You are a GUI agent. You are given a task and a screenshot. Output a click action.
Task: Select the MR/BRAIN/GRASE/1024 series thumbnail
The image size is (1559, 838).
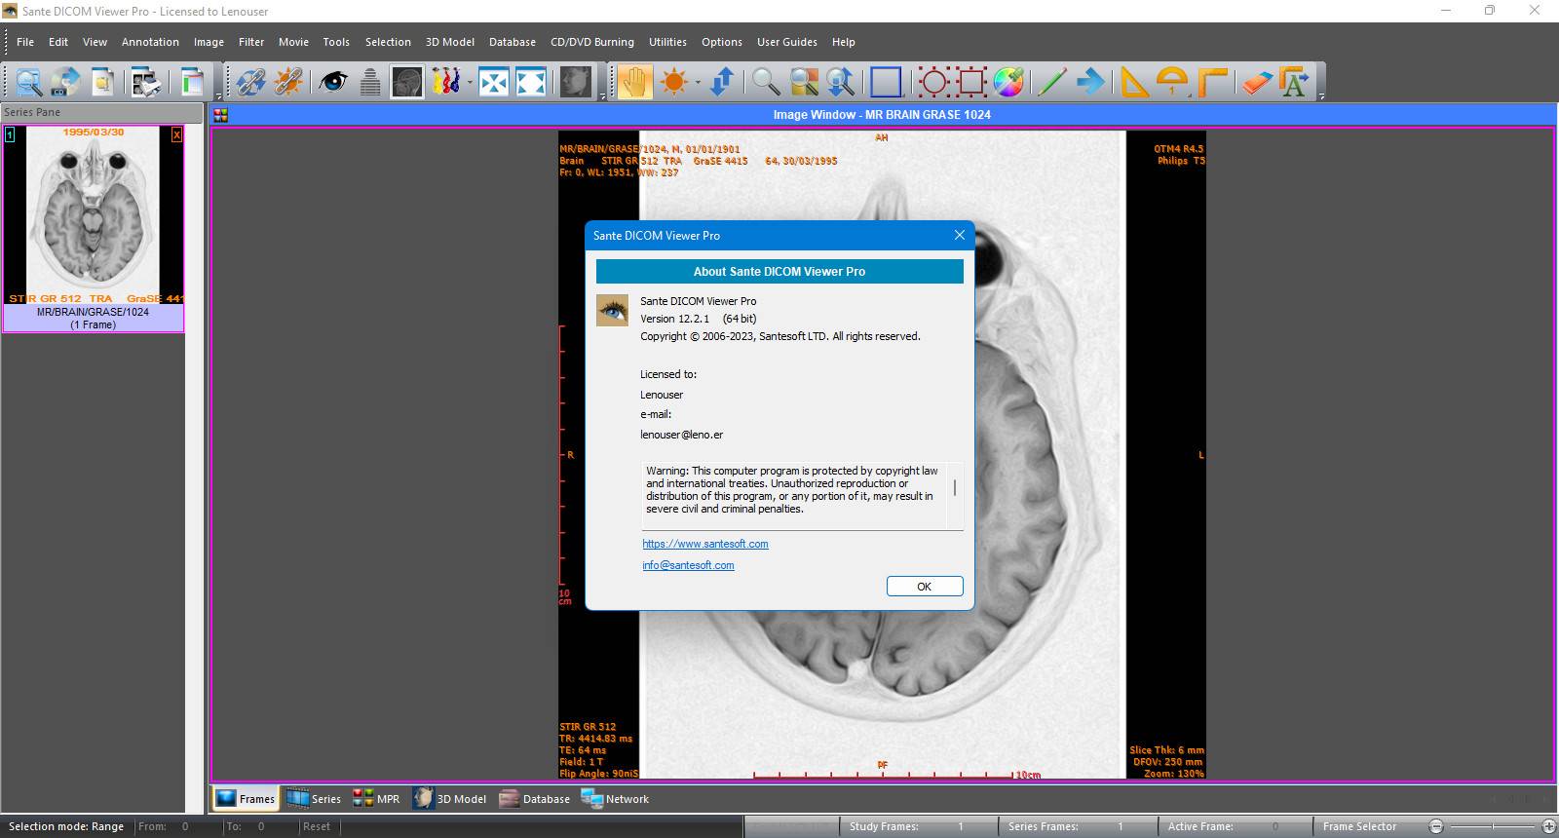click(94, 229)
